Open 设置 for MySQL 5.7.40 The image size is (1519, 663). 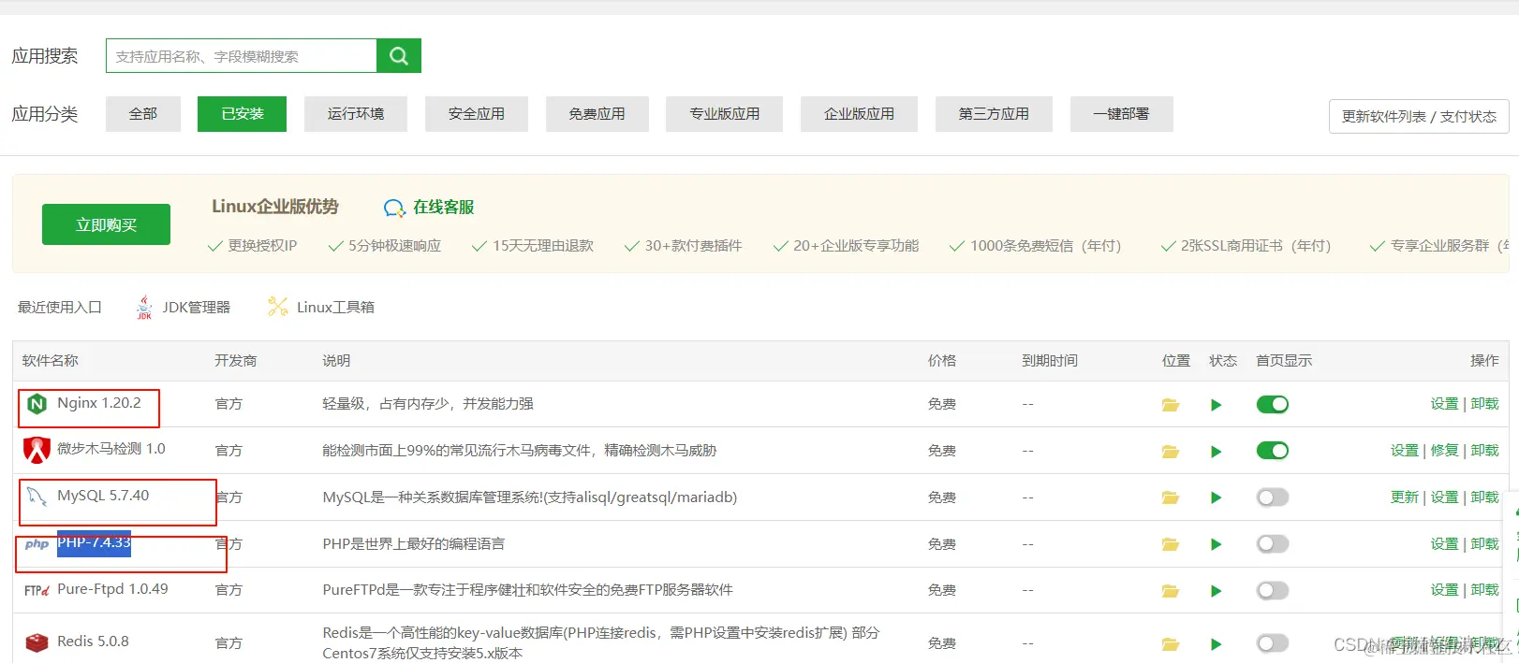click(1444, 497)
